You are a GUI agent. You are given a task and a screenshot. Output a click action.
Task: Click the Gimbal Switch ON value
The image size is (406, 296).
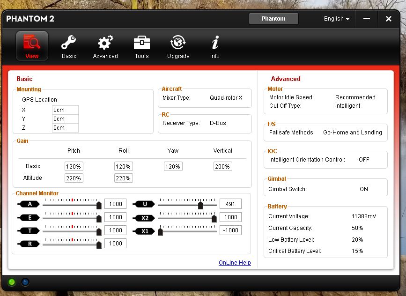click(364, 189)
